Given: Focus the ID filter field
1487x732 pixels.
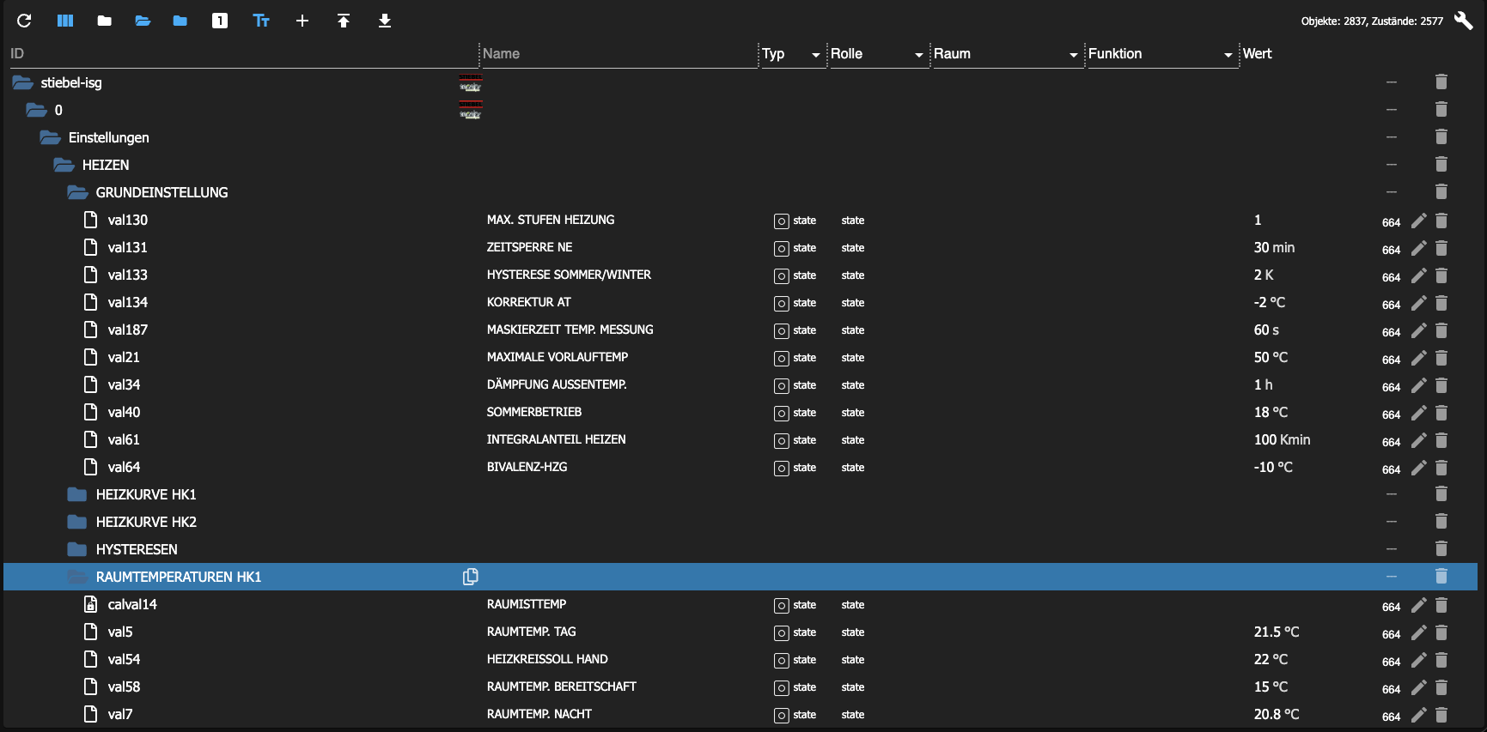Looking at the screenshot, I should [x=242, y=54].
